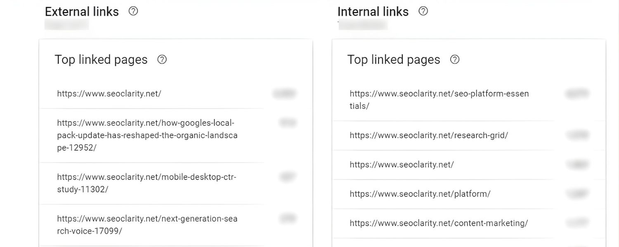Click the Internal links heading

[x=373, y=12]
